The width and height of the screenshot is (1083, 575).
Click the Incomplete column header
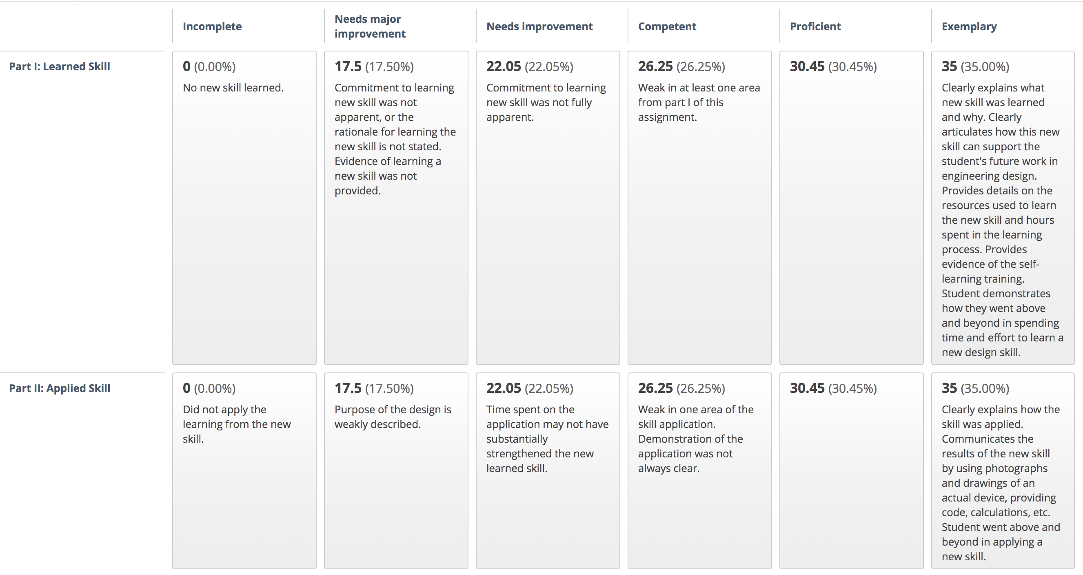point(212,26)
